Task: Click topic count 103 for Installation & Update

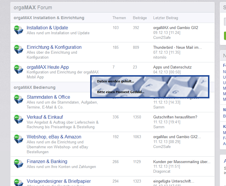Action: [x=115, y=28]
